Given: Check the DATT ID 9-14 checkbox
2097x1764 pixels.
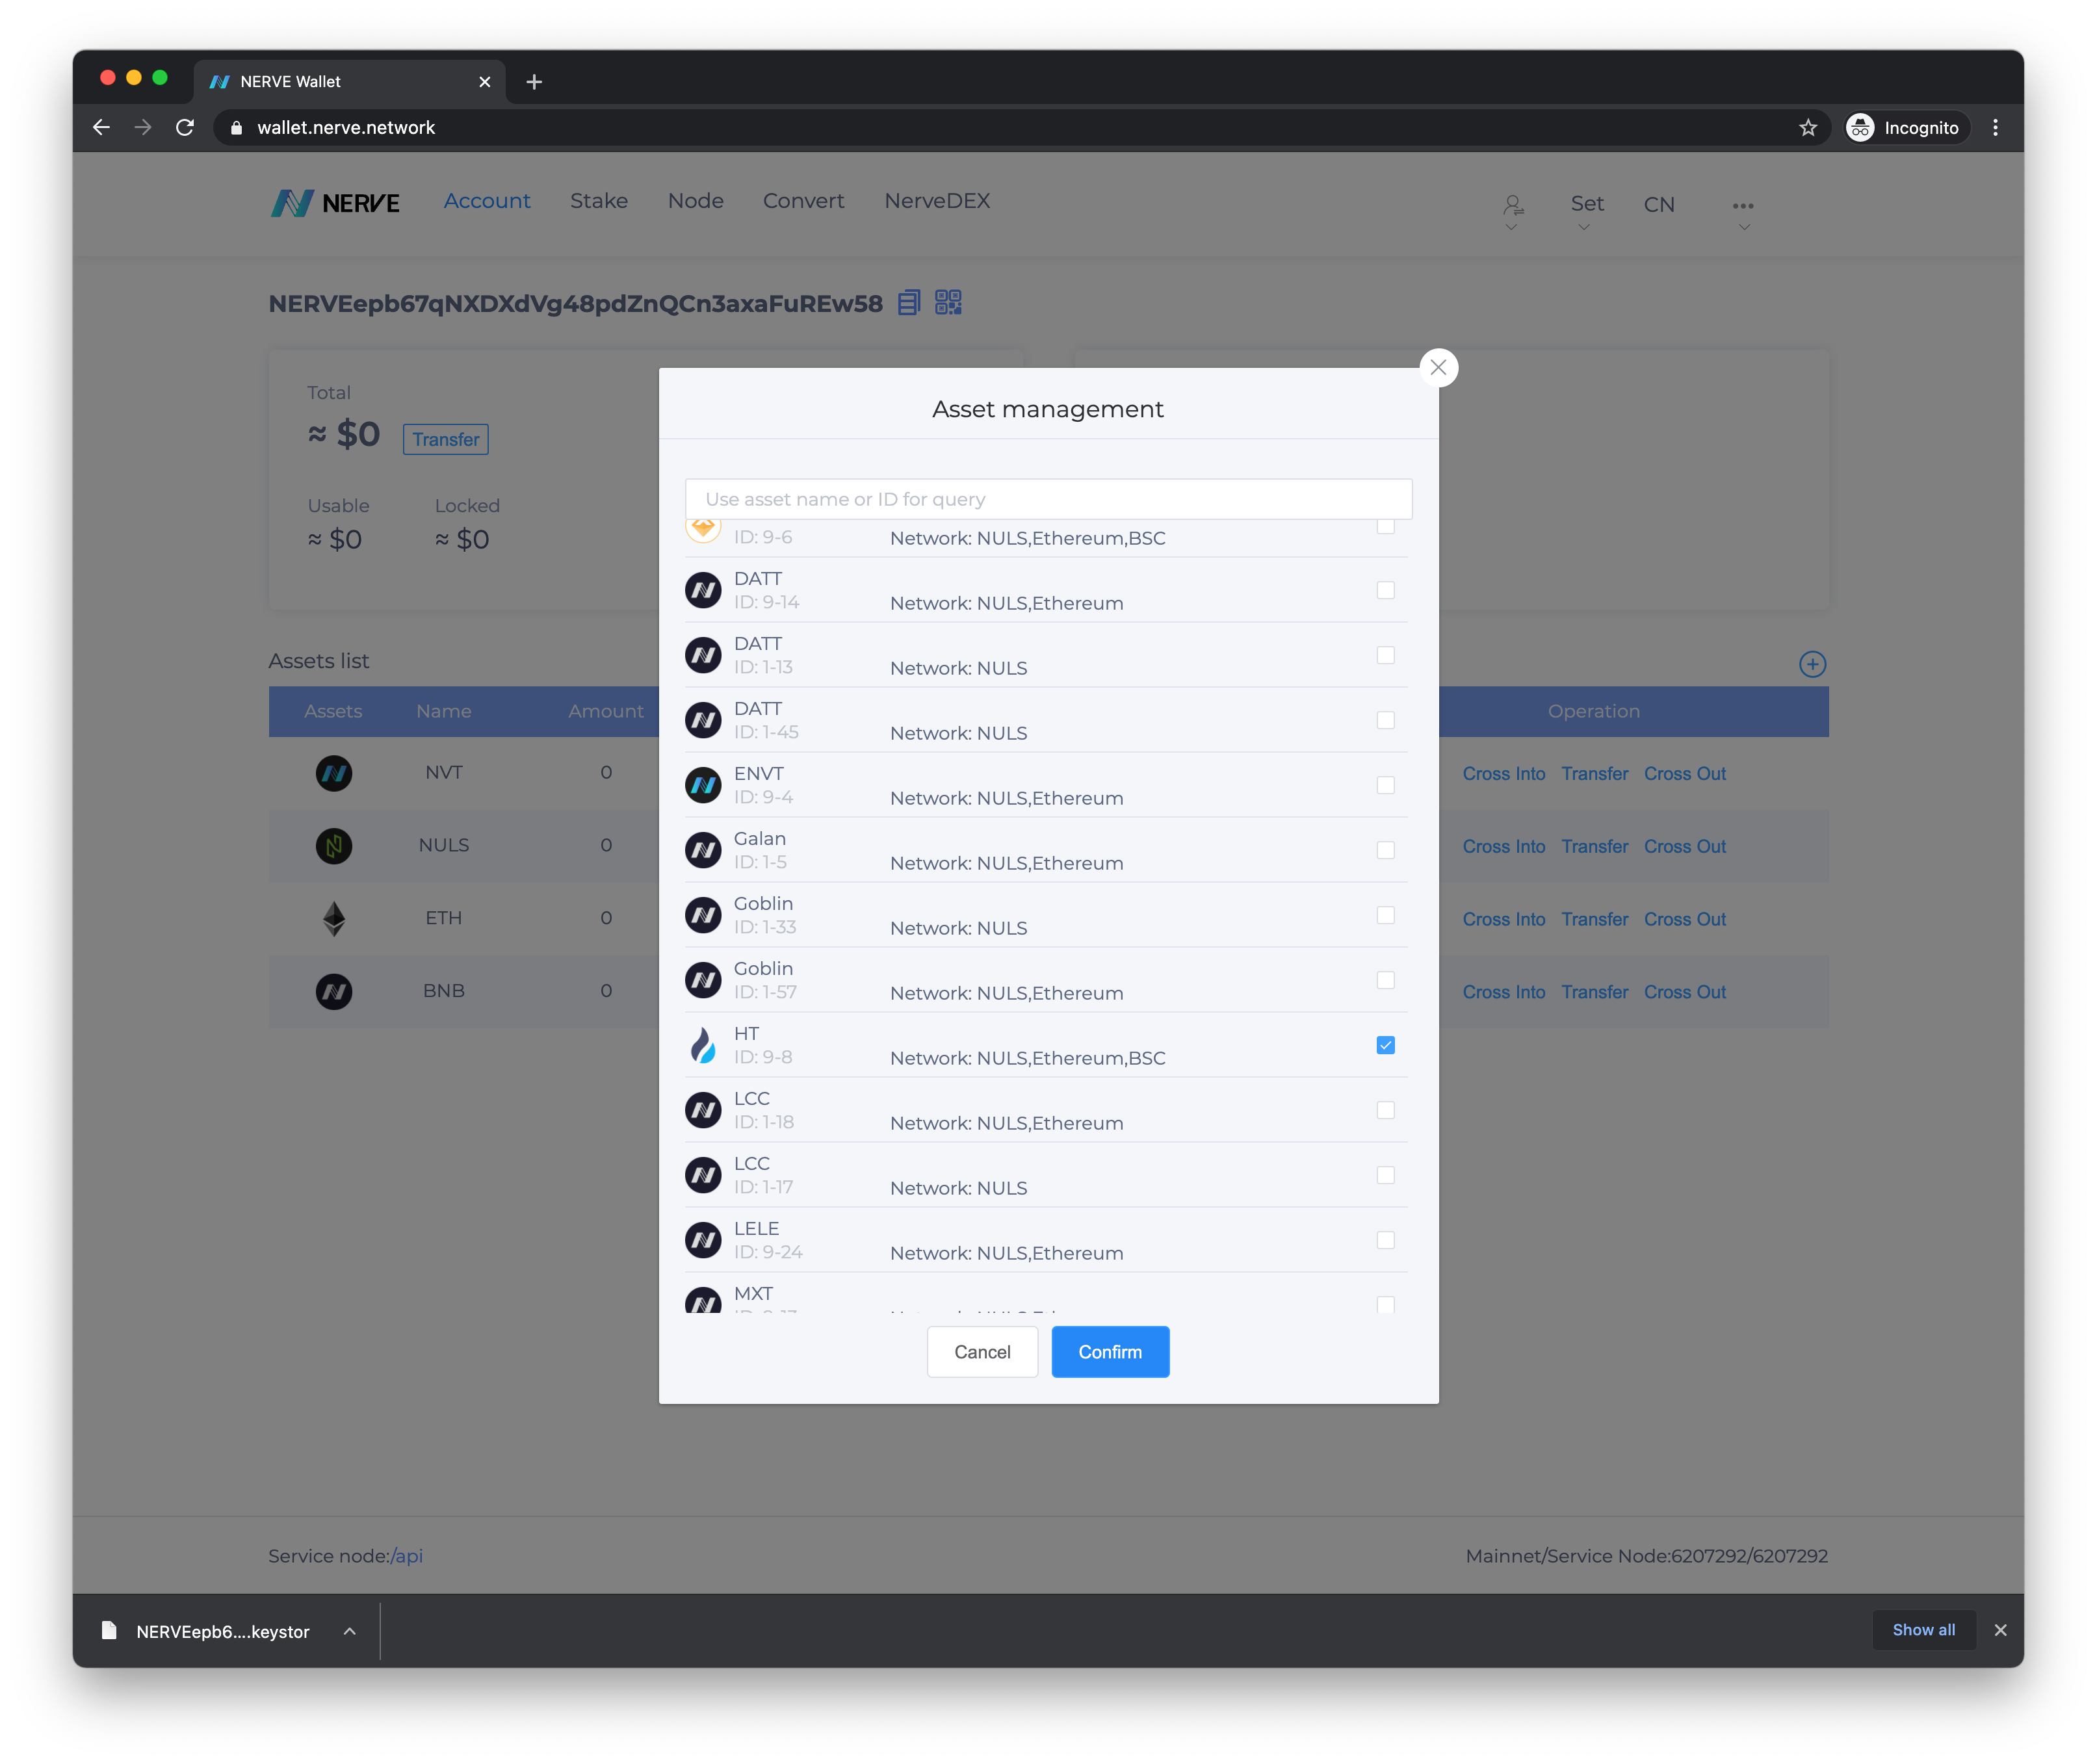Looking at the screenshot, I should [1385, 590].
